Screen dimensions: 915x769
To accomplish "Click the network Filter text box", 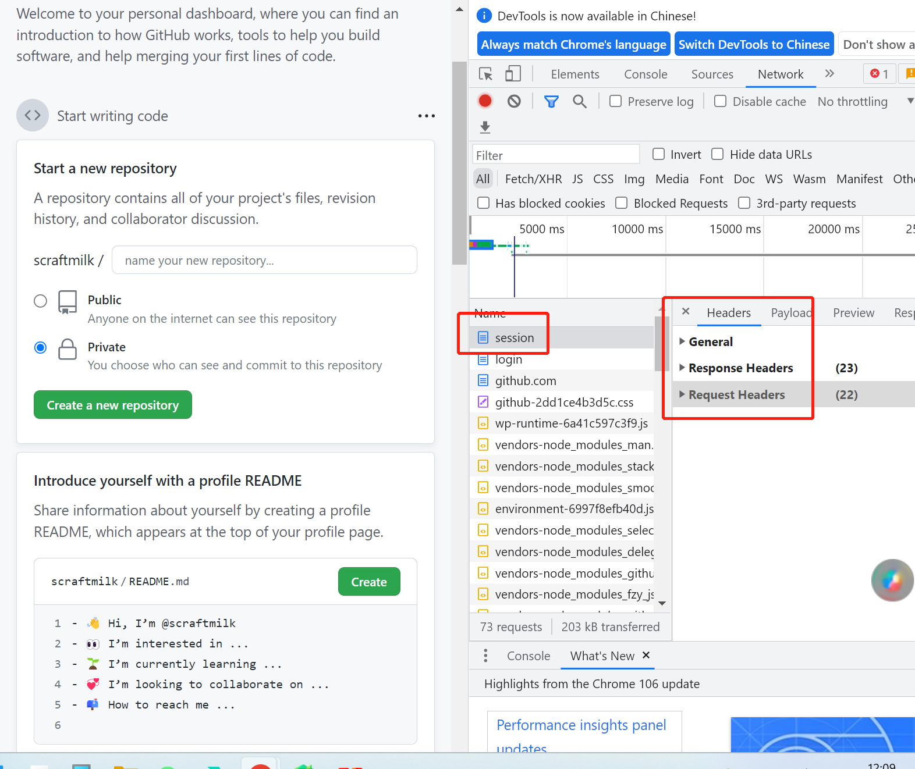I will [x=556, y=155].
